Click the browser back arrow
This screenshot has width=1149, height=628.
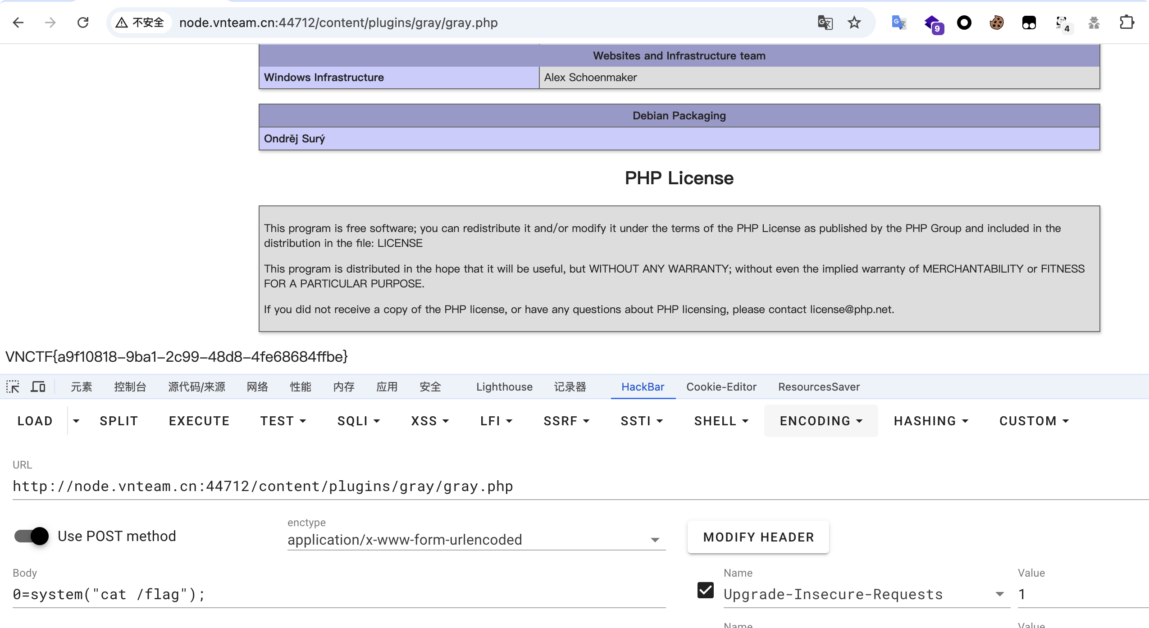pyautogui.click(x=18, y=23)
